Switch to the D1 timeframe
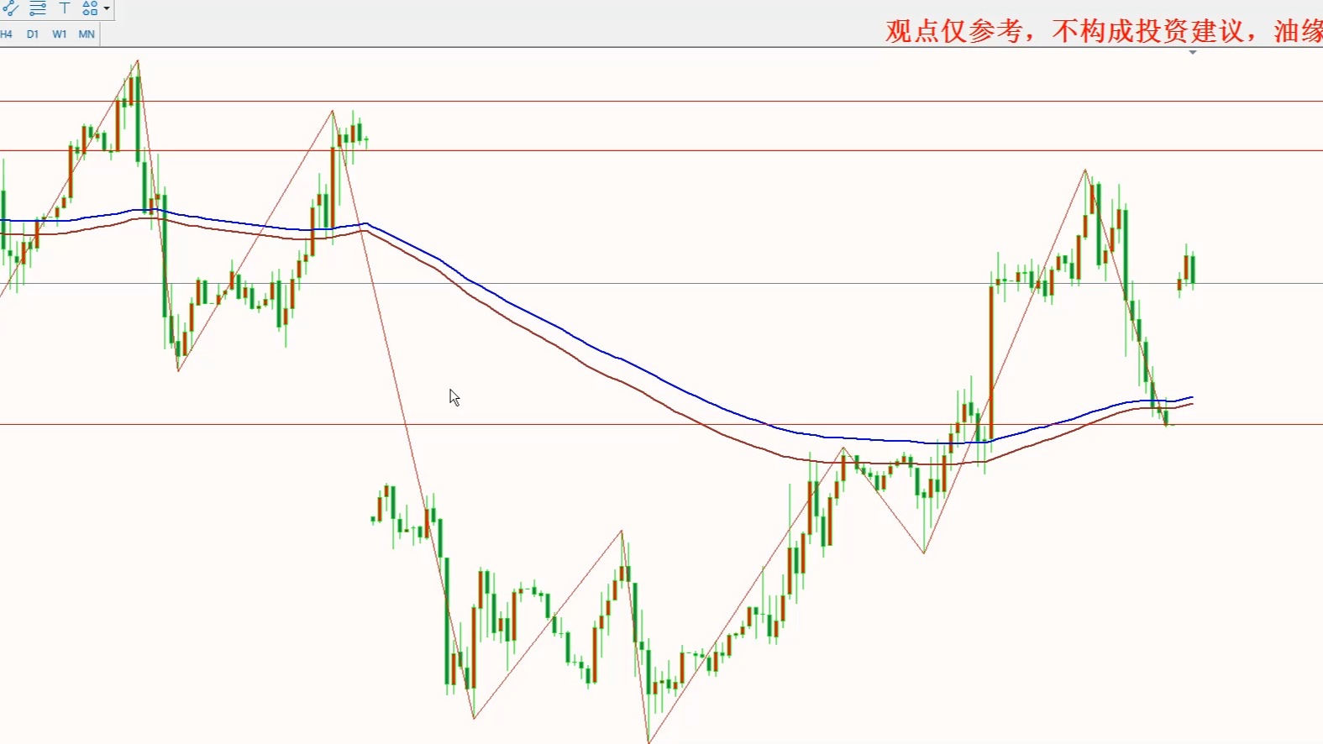The height and width of the screenshot is (744, 1323). click(x=33, y=34)
